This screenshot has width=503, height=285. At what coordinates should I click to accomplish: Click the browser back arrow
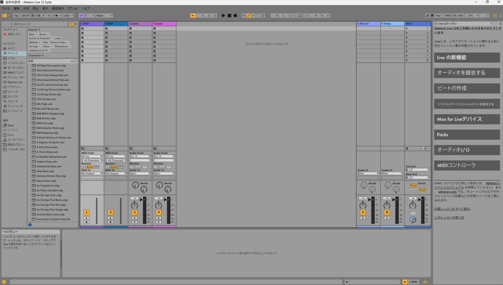pyautogui.click(x=4, y=24)
